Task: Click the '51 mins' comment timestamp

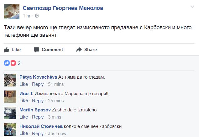Action: (56, 84)
